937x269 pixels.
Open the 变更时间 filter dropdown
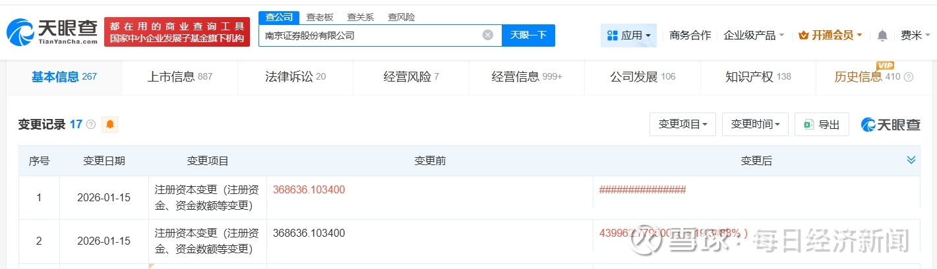pyautogui.click(x=755, y=124)
